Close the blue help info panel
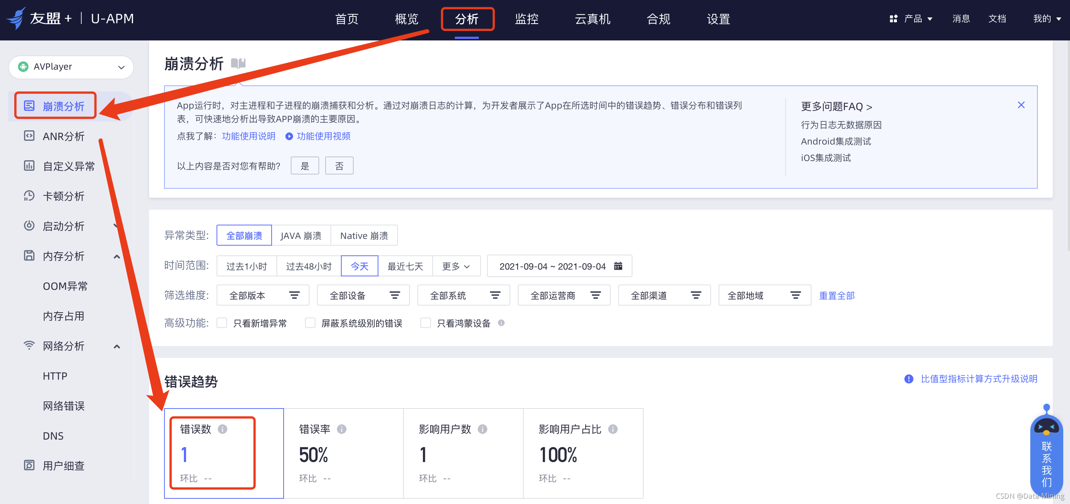 (1021, 105)
